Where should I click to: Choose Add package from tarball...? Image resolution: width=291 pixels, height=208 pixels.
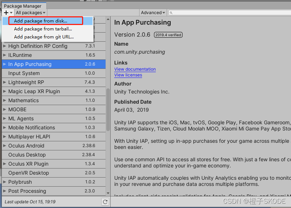[47, 29]
